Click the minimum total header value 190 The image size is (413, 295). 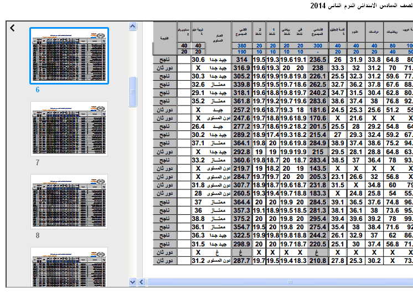click(x=242, y=52)
